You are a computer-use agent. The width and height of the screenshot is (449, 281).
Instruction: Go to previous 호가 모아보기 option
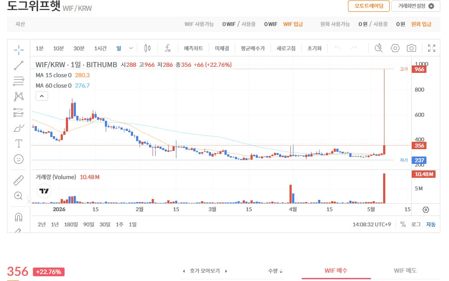point(184,271)
